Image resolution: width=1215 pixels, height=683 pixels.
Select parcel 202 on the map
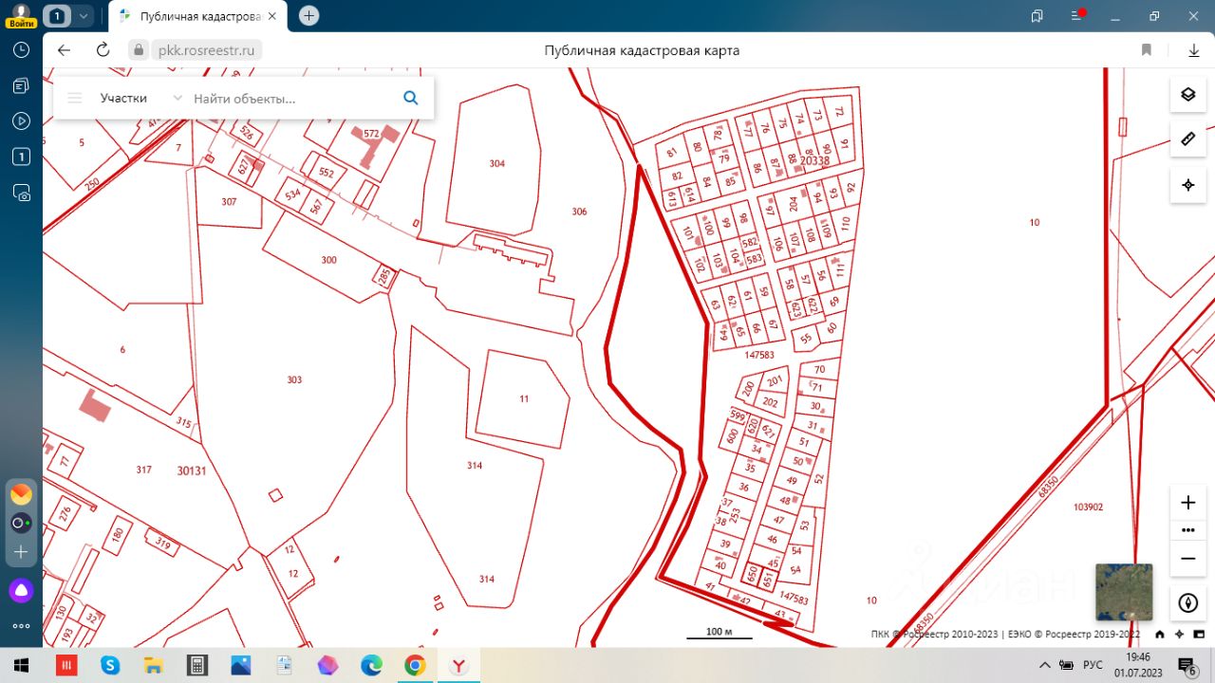click(770, 403)
